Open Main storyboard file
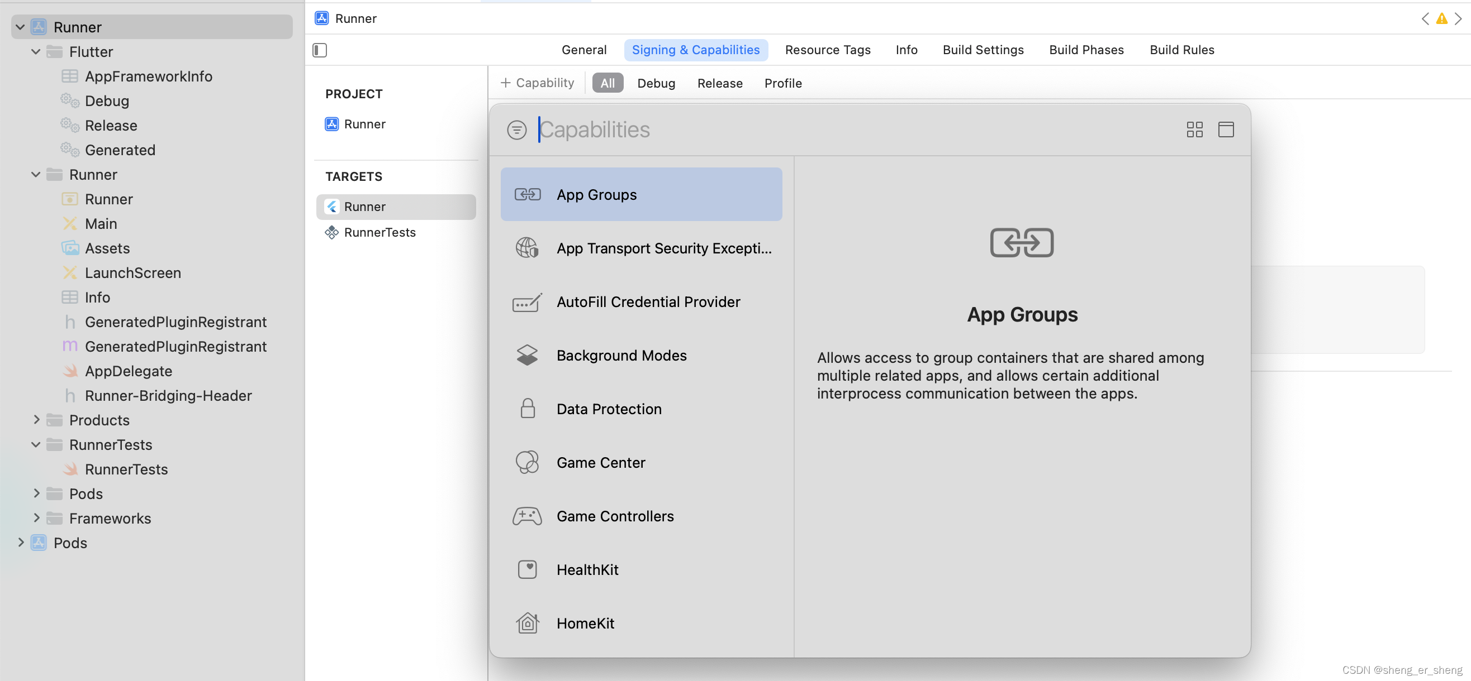This screenshot has height=681, width=1471. (x=101, y=224)
